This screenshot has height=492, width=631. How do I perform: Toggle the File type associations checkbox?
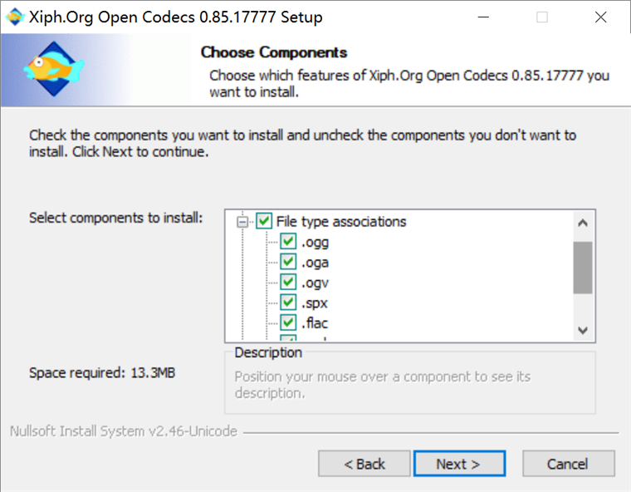264,222
